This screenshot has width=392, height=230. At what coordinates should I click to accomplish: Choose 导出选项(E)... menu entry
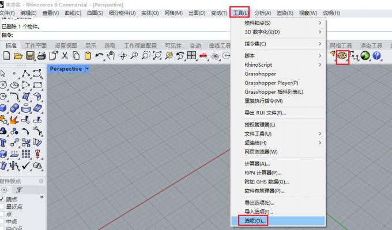(x=278, y=203)
